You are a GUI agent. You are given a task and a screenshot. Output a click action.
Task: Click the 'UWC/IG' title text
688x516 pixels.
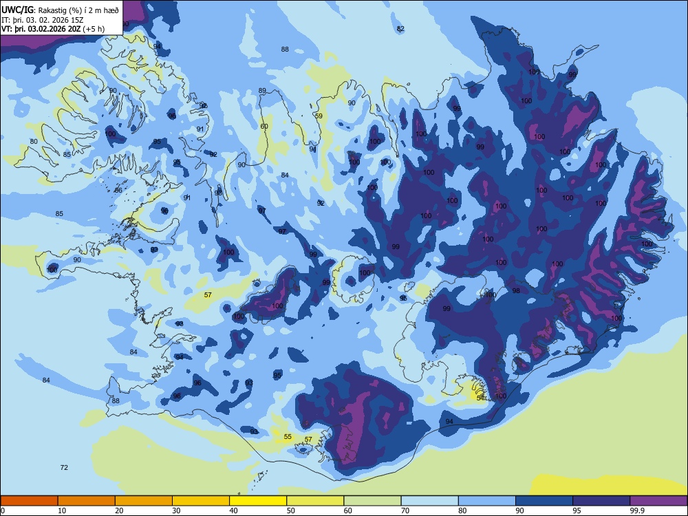[18, 10]
